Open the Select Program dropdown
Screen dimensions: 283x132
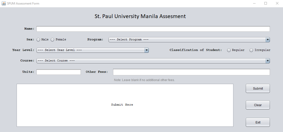coord(189,40)
